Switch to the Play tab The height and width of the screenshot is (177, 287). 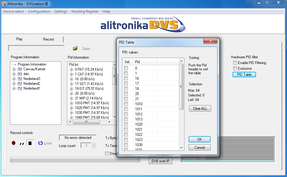pos(19,39)
